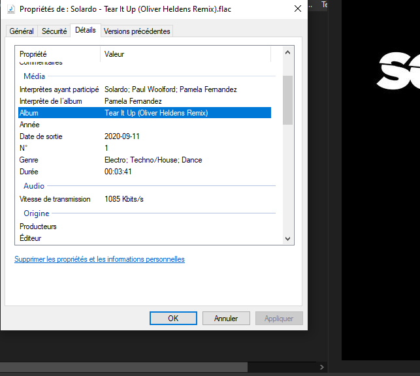Click the vertical scrollbar thumb of properties list

[x=287, y=100]
